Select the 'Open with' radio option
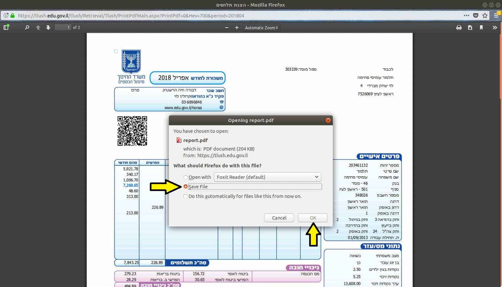 (x=186, y=177)
